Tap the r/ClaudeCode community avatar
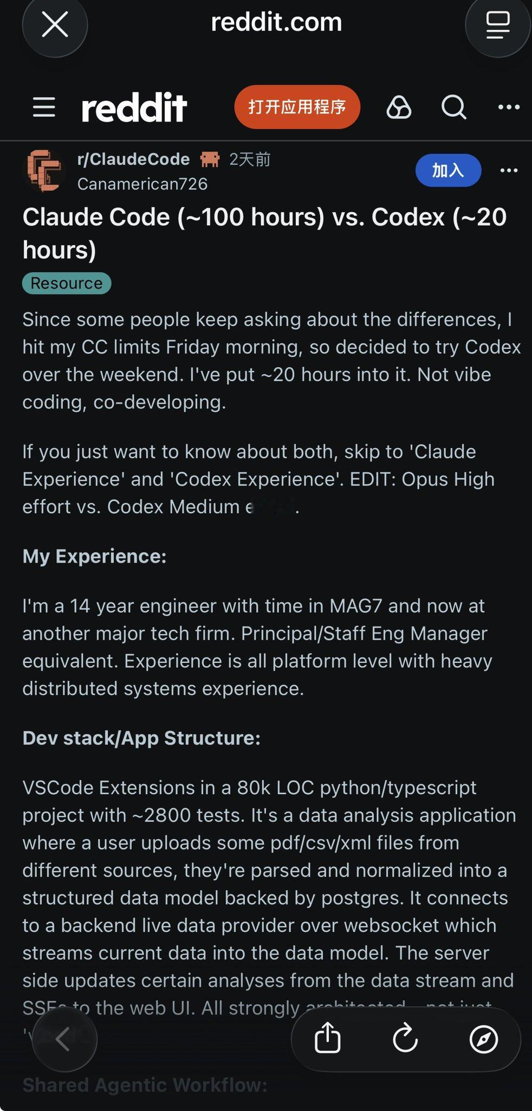532x1111 pixels. [x=45, y=170]
